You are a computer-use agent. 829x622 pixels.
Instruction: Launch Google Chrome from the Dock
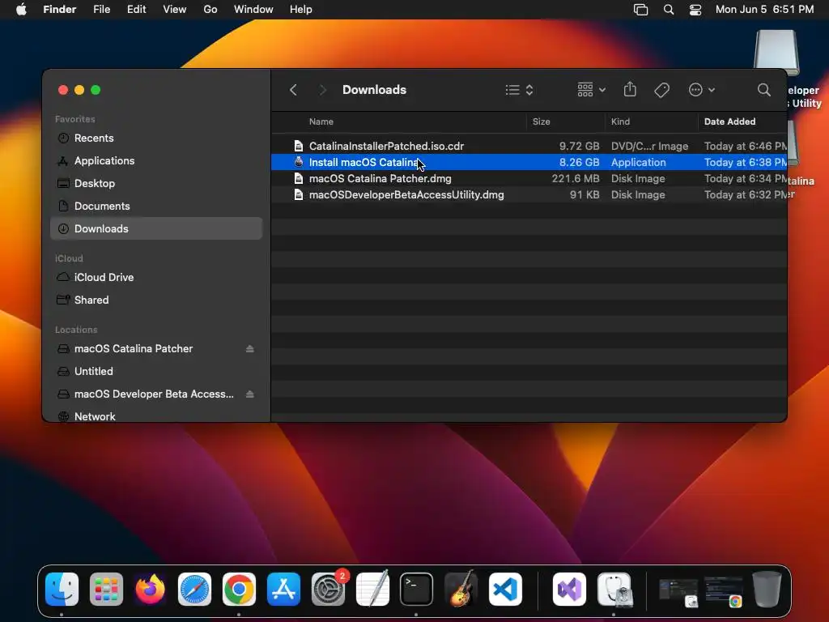239,590
